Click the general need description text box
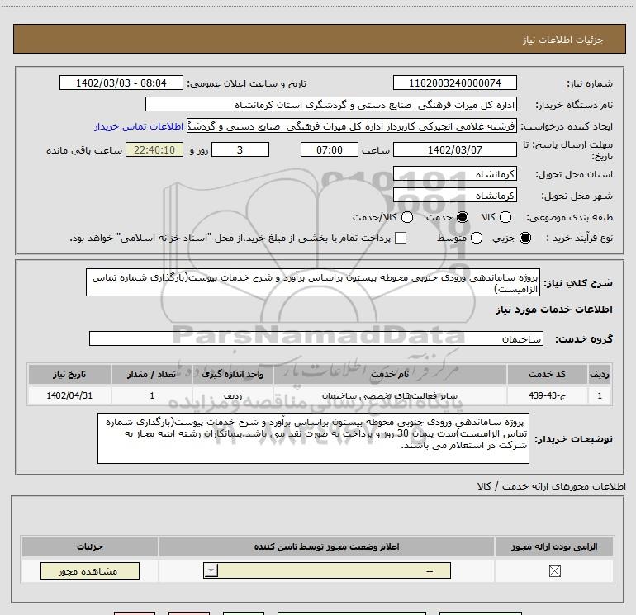The height and width of the screenshot is (615, 636). click(313, 282)
